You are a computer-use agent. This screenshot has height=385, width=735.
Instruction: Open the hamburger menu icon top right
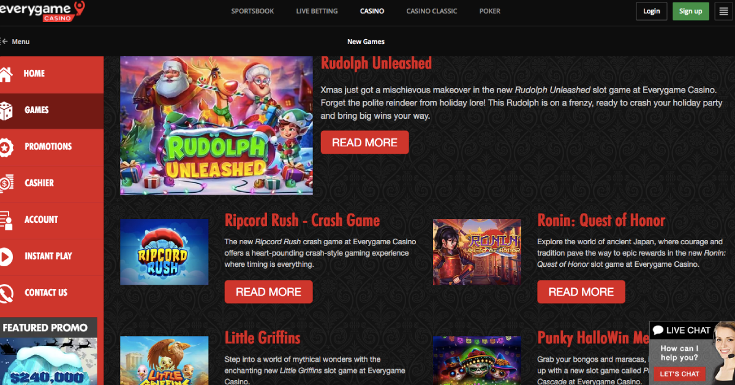pos(723,11)
